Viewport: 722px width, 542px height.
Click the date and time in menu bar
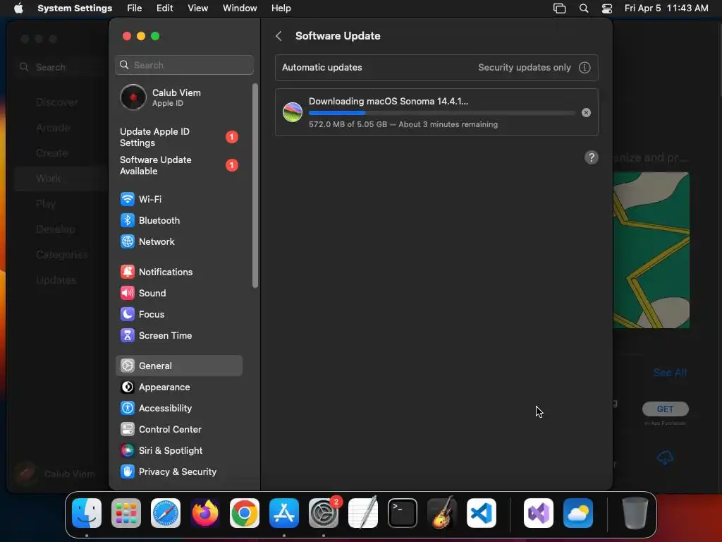tap(666, 8)
